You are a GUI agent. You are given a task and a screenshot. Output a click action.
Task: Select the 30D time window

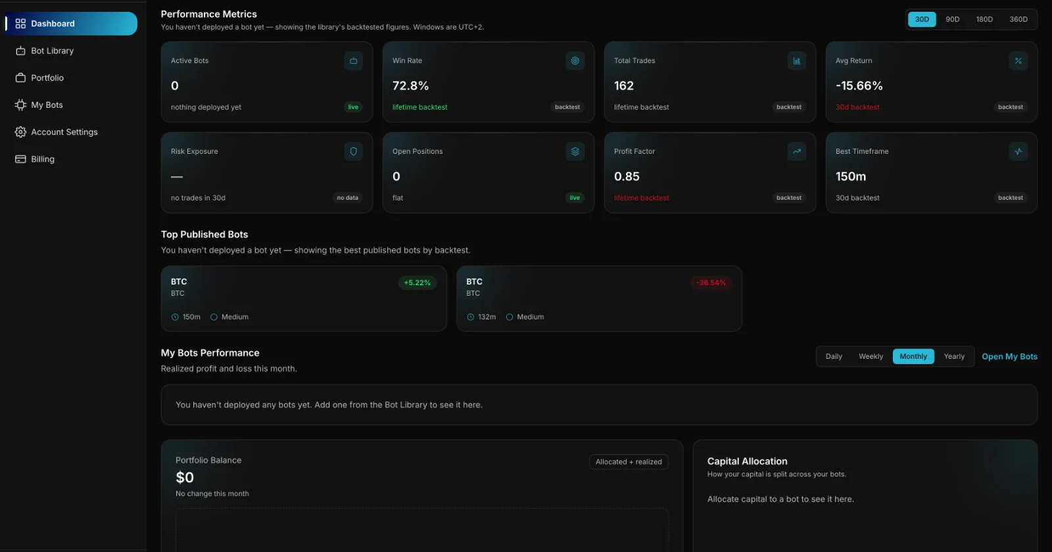922,19
